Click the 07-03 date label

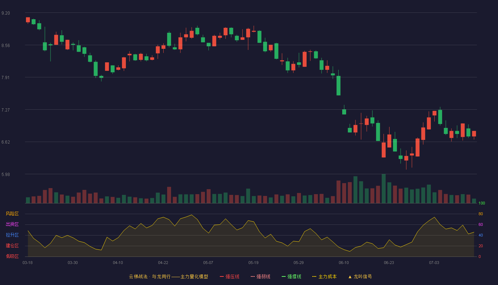[x=434, y=263]
